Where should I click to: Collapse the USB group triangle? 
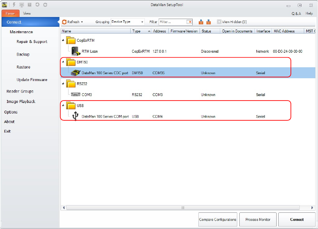(x=63, y=105)
